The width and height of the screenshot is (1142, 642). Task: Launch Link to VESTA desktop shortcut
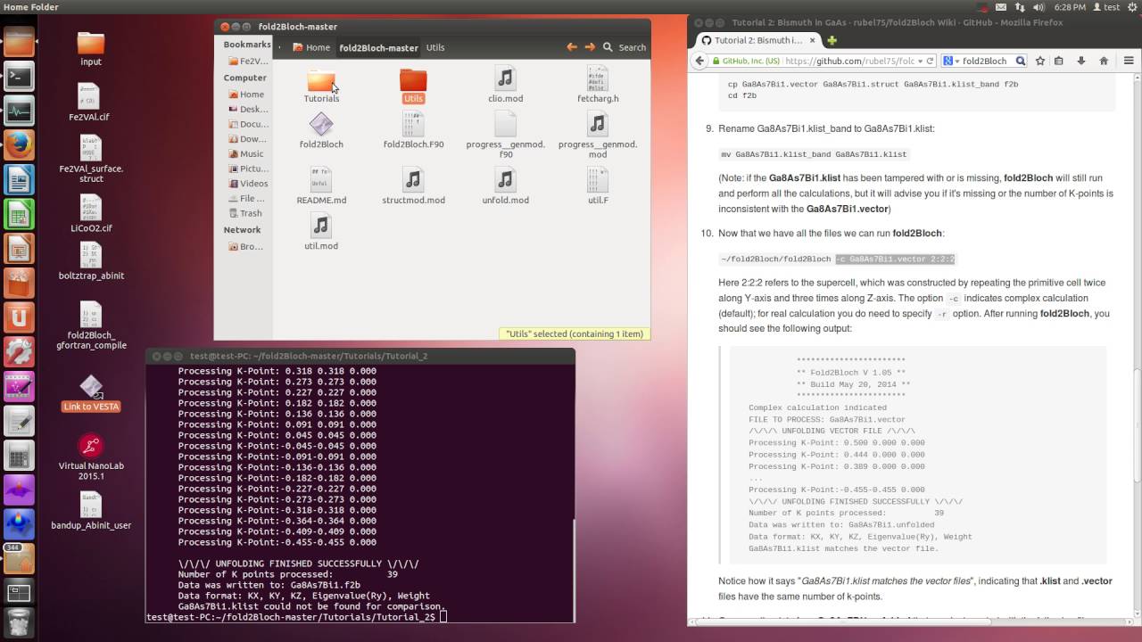(91, 392)
